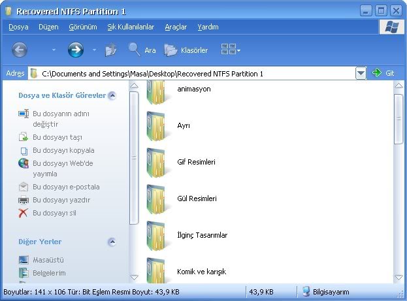Open the Araçlar menu

[x=176, y=27]
